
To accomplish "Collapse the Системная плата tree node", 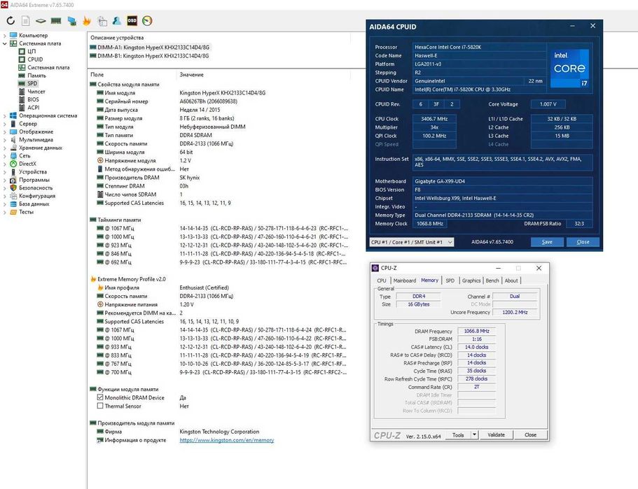I will click(x=4, y=43).
